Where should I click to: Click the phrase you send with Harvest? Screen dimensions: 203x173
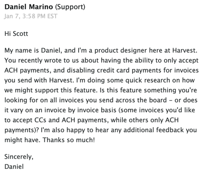click(39, 80)
